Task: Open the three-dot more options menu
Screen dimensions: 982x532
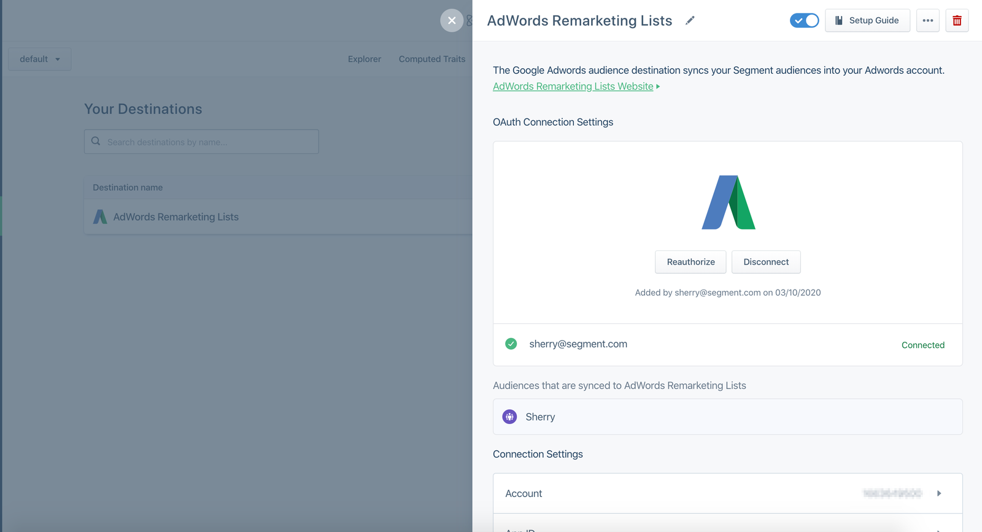Action: [927, 21]
